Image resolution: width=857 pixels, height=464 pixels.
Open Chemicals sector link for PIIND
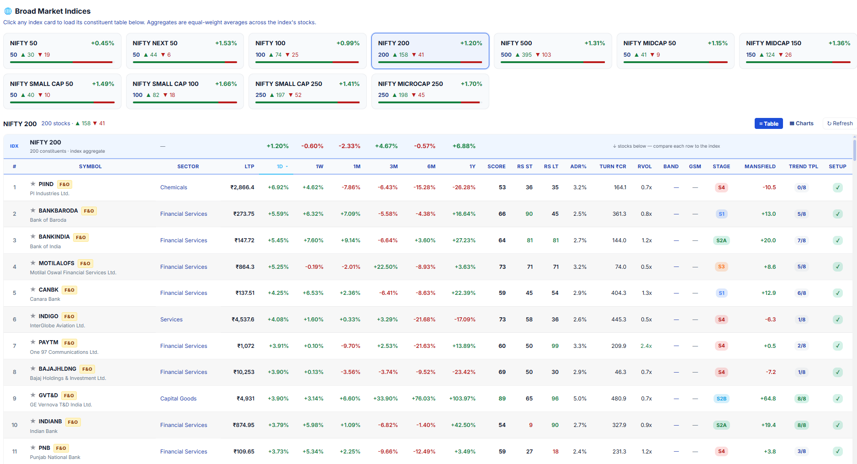(x=174, y=187)
